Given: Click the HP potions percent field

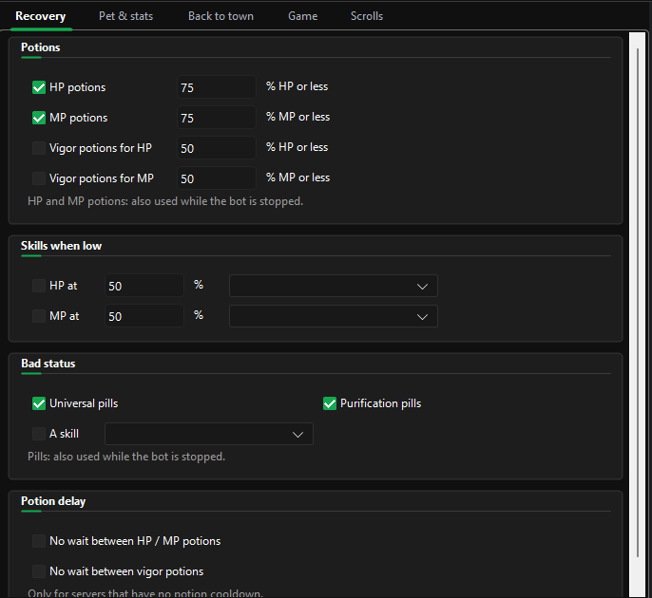Looking at the screenshot, I should click(x=217, y=87).
